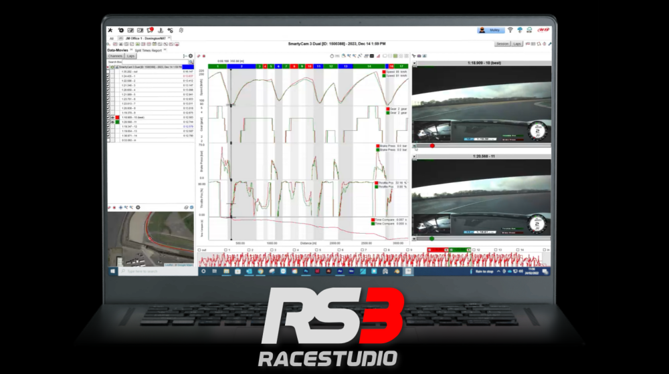Open the Wi-Fi connection icon
Screen dimensions: 669x374
(x=510, y=30)
